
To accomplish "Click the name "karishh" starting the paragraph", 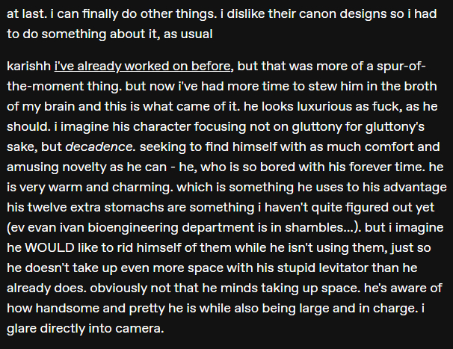I will 27,67.
